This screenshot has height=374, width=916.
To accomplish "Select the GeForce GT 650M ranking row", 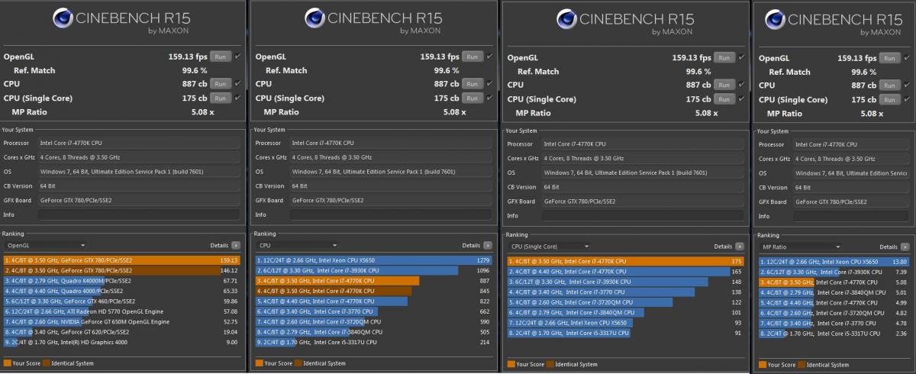I will [121, 321].
